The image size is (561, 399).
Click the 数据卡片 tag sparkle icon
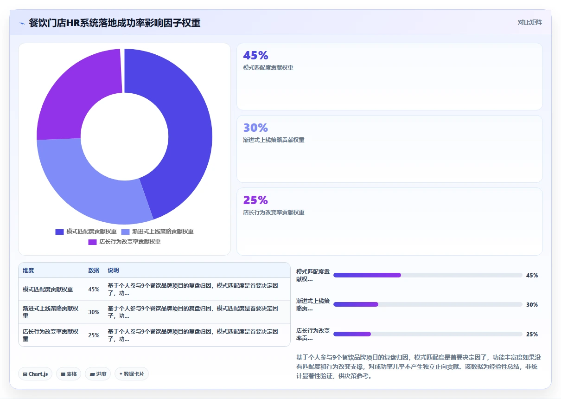pyautogui.click(x=121, y=374)
